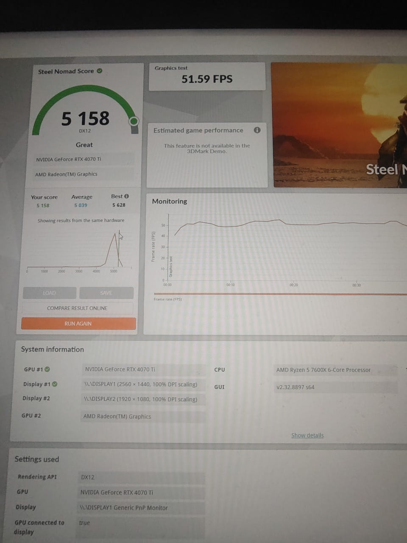Click the GPU #2 AMD Radeon(TM) Graphics value
The height and width of the screenshot is (543, 407).
tap(142, 416)
